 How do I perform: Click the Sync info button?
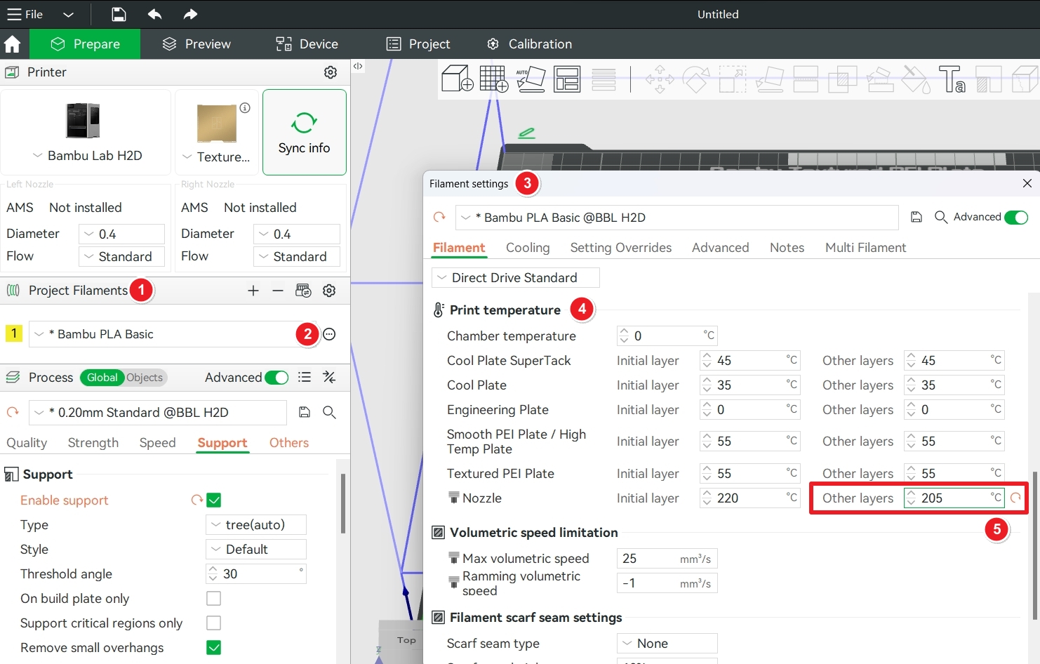coord(305,132)
